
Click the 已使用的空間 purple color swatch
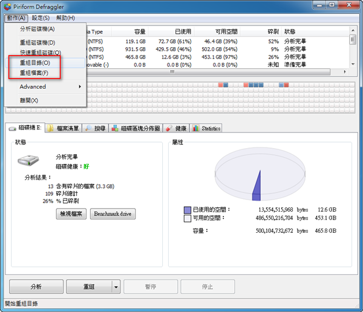coord(188,210)
